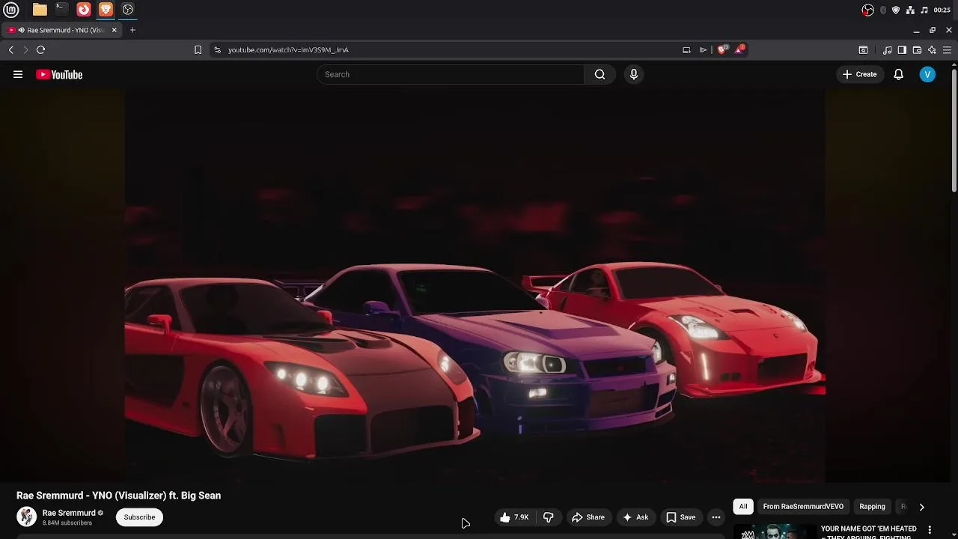The image size is (958, 539).
Task: Open Rae Sremmurd channel avatar
Action: pyautogui.click(x=26, y=517)
